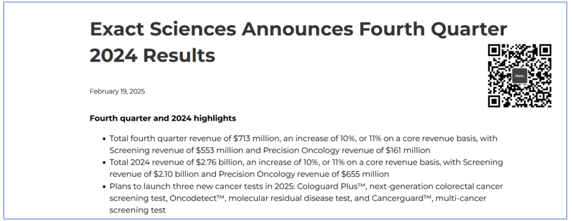The width and height of the screenshot is (572, 221).
Task: Click the top-right QR code corner square
Action: [x=545, y=51]
